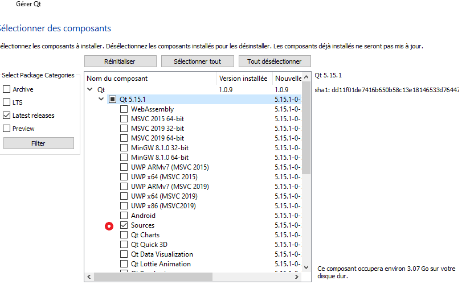Check the Android component box
This screenshot has height=305, width=462.
[124, 216]
